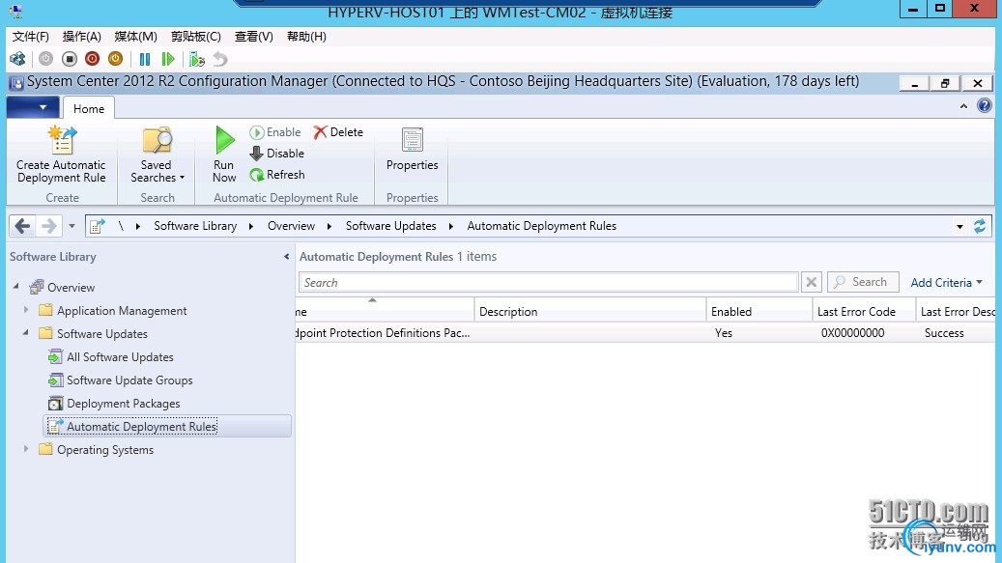
Task: Click Overview in the breadcrumb
Action: [292, 226]
